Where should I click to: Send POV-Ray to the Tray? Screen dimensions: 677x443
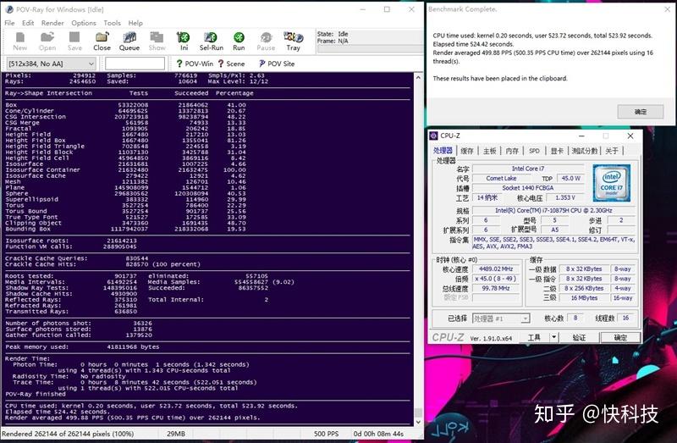point(293,42)
